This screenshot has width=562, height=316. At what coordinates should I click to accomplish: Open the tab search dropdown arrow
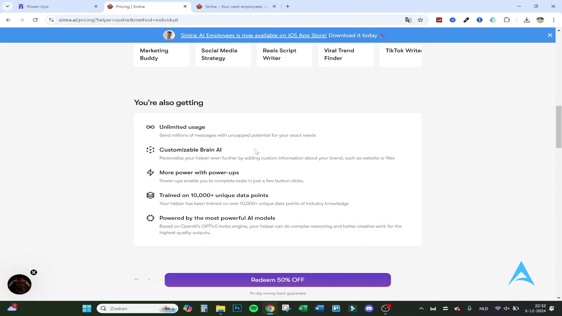[7, 6]
